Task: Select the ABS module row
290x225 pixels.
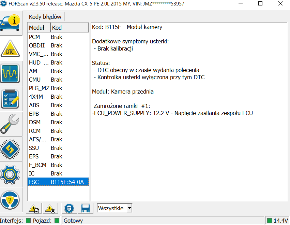Action: (x=58, y=105)
